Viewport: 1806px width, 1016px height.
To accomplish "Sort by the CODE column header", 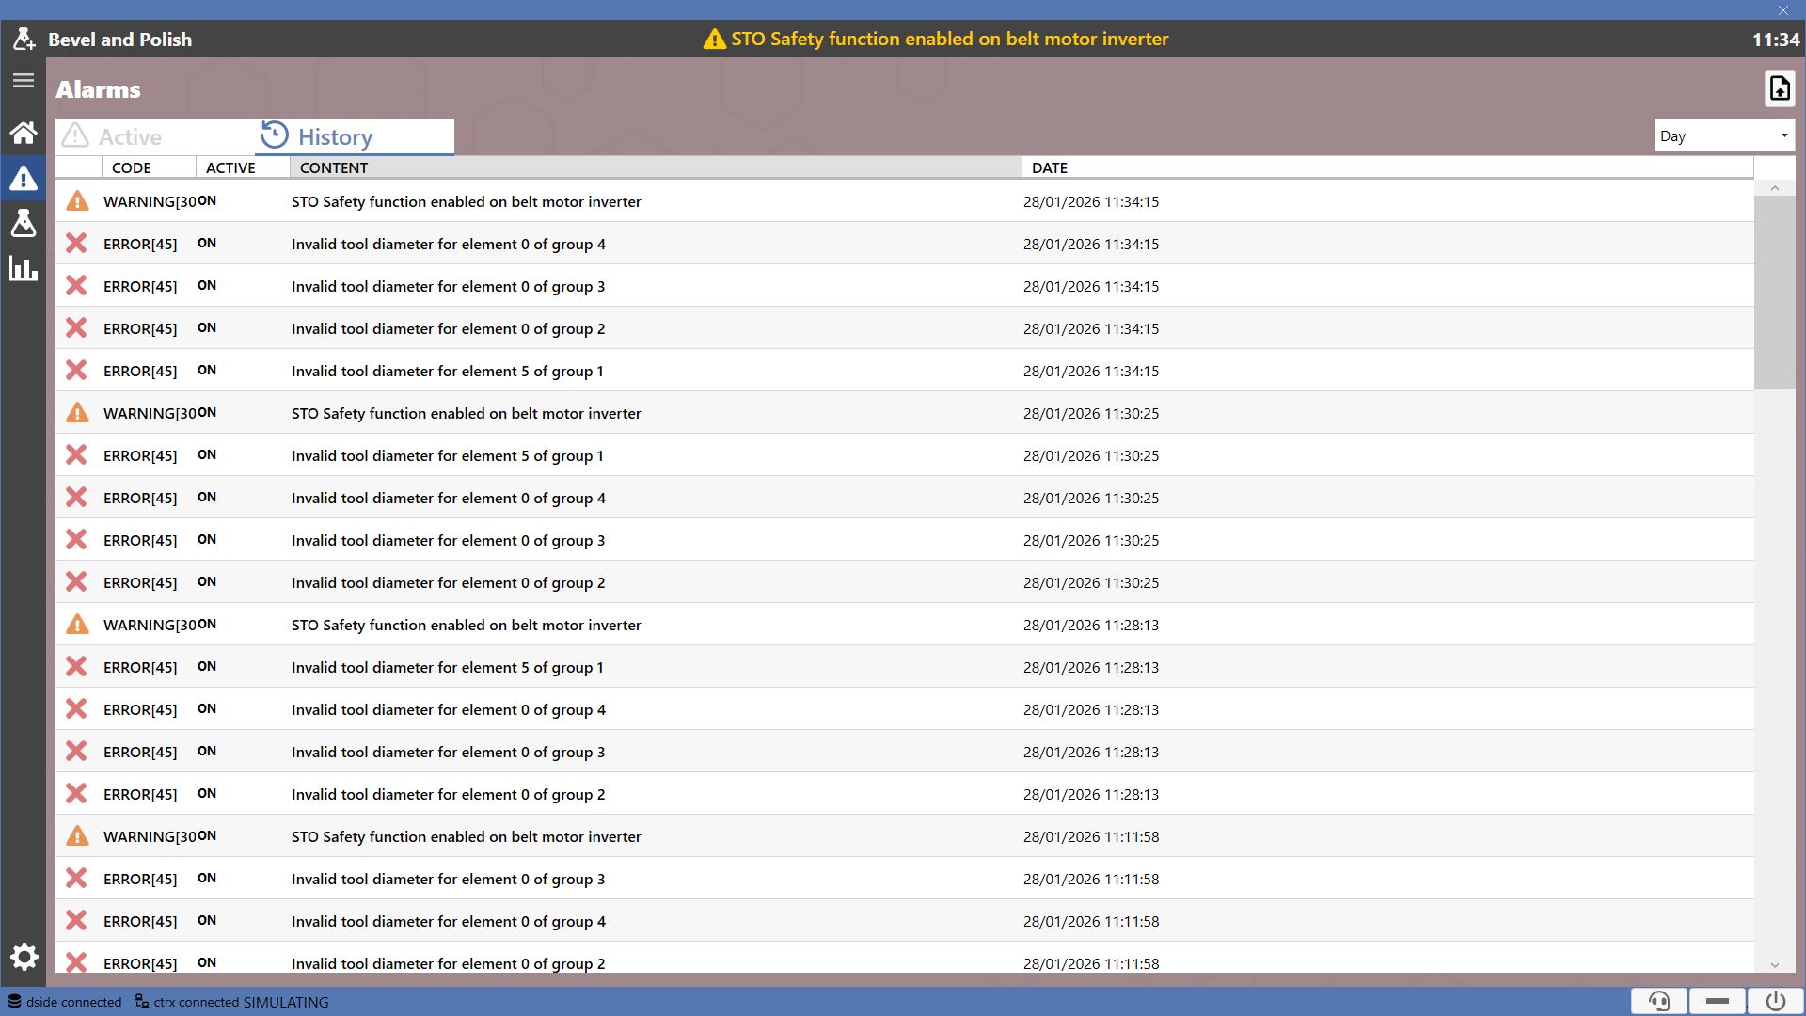I will tap(150, 167).
